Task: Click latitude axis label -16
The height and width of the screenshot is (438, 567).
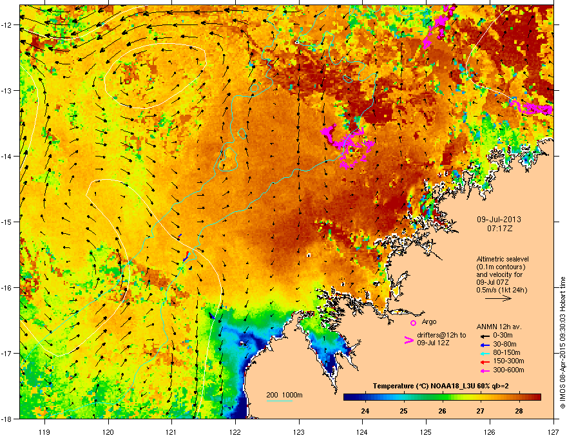Action: 7,288
